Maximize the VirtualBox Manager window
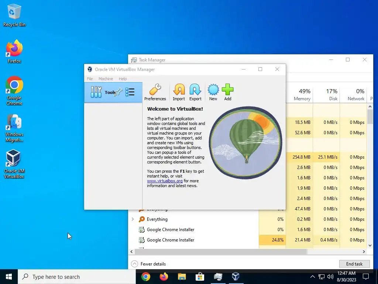This screenshot has width=378, height=284. point(260,69)
